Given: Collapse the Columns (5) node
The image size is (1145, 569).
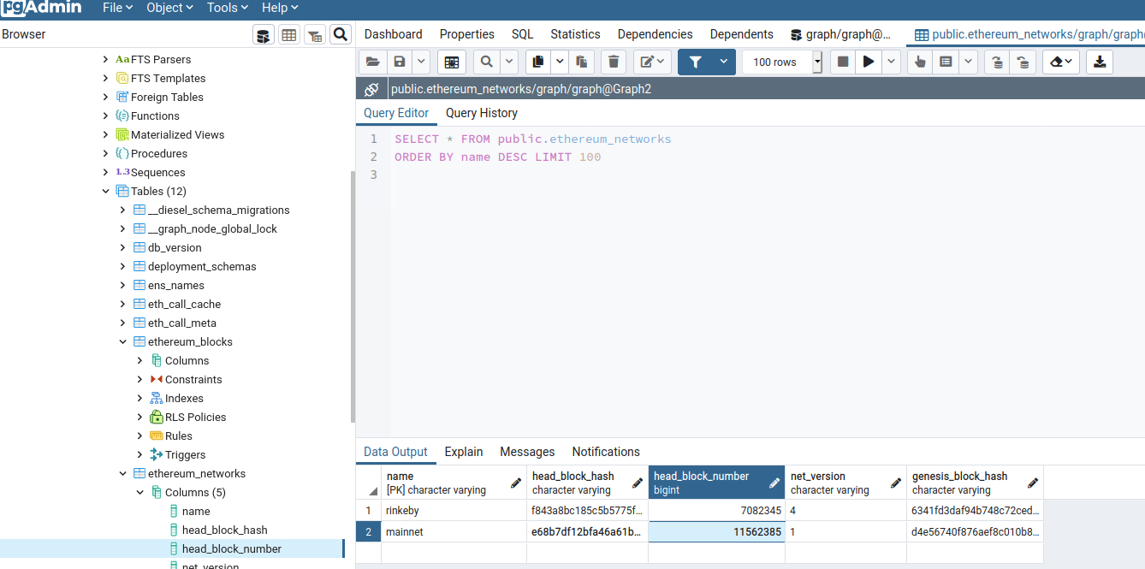Looking at the screenshot, I should pyautogui.click(x=140, y=492).
